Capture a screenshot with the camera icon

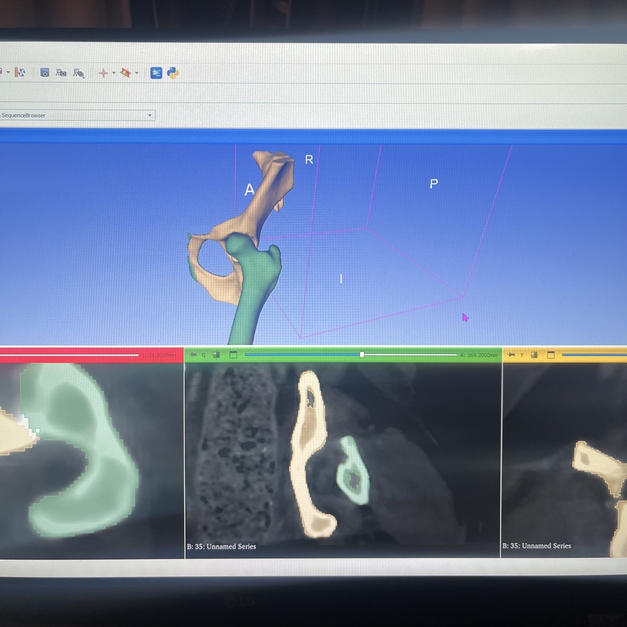coord(44,73)
